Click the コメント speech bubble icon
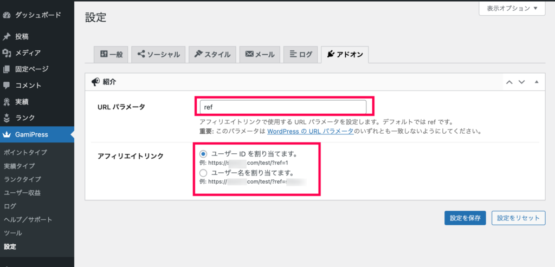555x267 pixels. [x=6, y=85]
